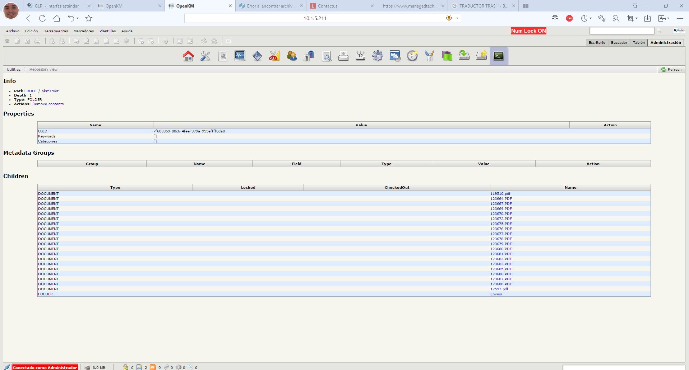Open the activity log monitor icon
This screenshot has width=689, height=370.
click(240, 56)
